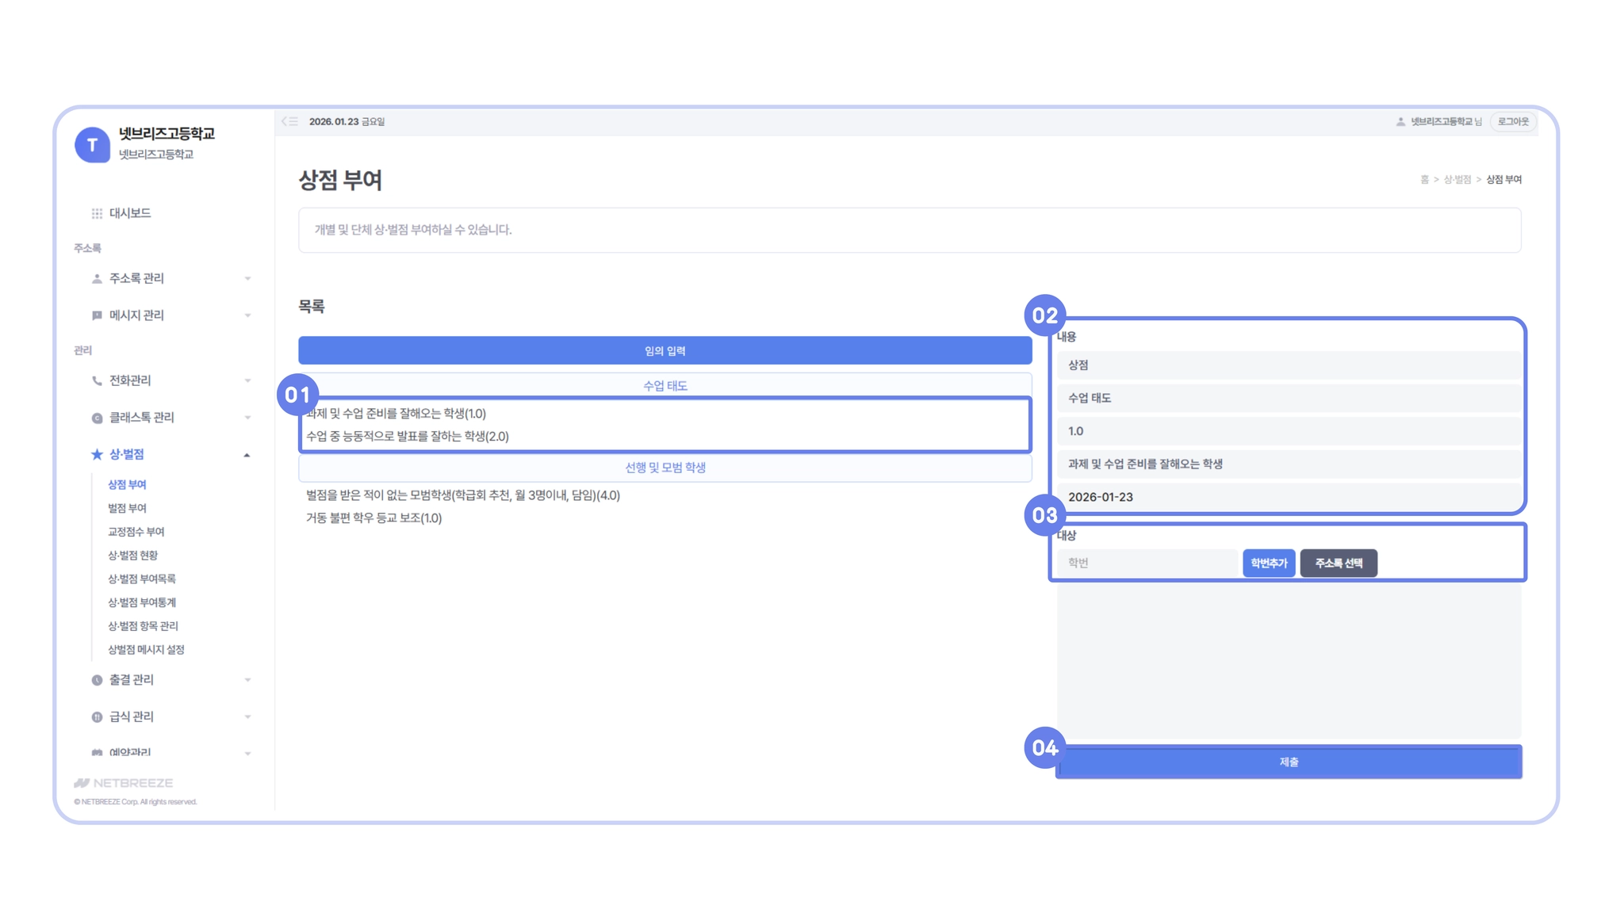This screenshot has height=913, width=1624.
Task: Expand the 주소록 관리 submenu arrow
Action: coord(247,279)
